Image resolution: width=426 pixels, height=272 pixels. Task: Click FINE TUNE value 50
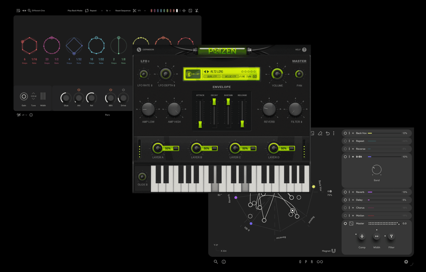[x=255, y=76]
